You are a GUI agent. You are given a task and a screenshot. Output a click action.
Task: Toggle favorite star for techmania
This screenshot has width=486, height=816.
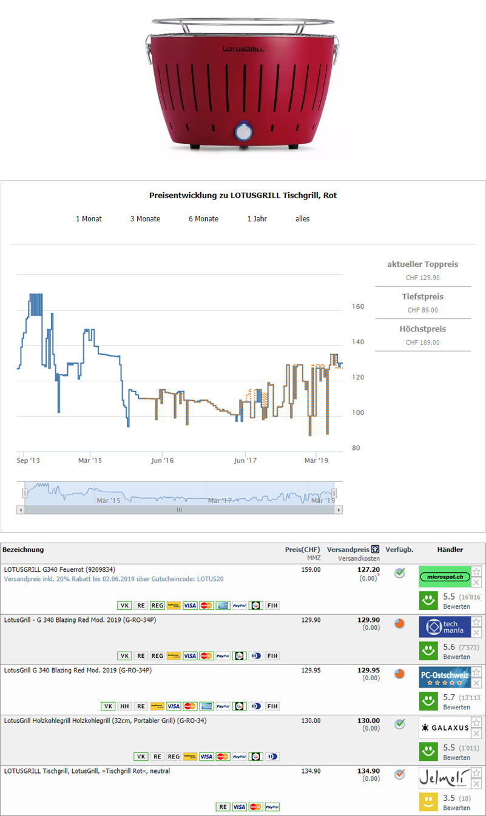pyautogui.click(x=476, y=621)
